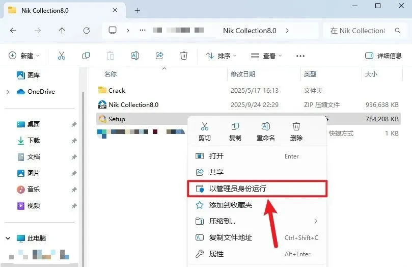Click the Cut icon in the toolbar

(x=62, y=56)
